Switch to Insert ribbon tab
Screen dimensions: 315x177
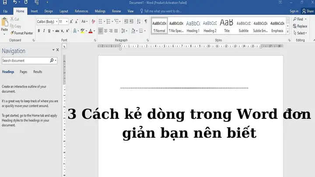coord(34,11)
